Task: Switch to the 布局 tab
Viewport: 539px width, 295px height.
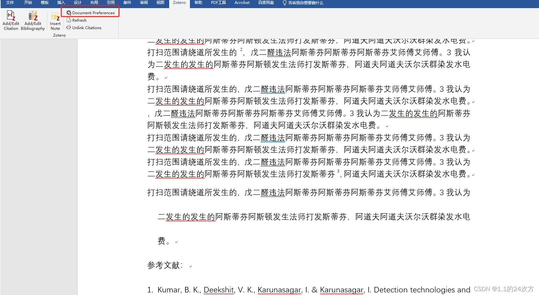Action: pyautogui.click(x=94, y=3)
